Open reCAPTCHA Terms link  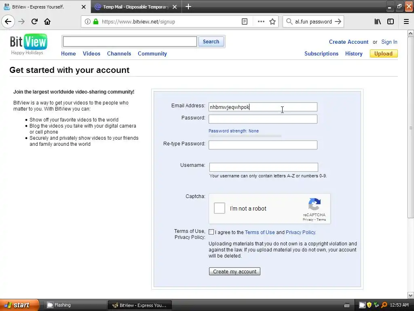point(321,219)
